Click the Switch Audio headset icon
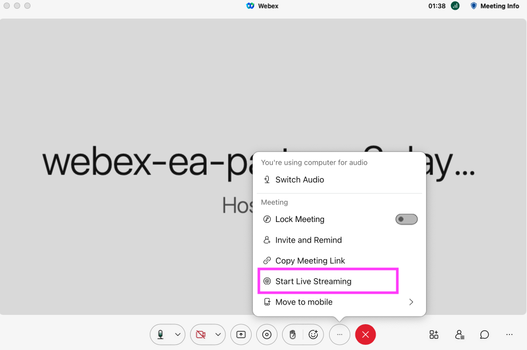The width and height of the screenshot is (527, 350). (267, 180)
